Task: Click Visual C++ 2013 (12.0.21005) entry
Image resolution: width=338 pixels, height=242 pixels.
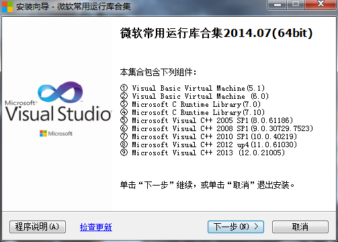Action: (x=202, y=153)
